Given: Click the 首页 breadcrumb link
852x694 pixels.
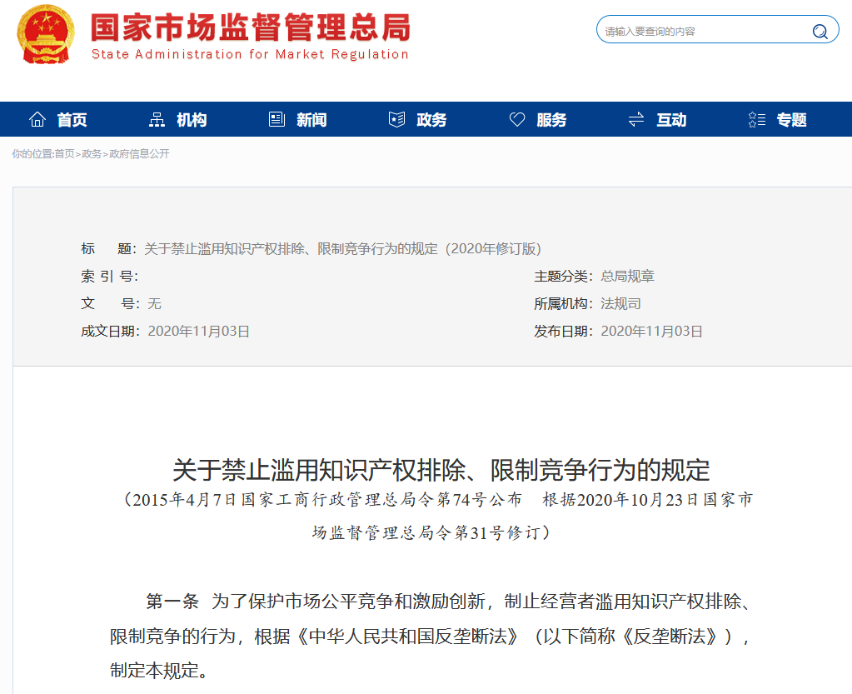Looking at the screenshot, I should click(x=64, y=154).
